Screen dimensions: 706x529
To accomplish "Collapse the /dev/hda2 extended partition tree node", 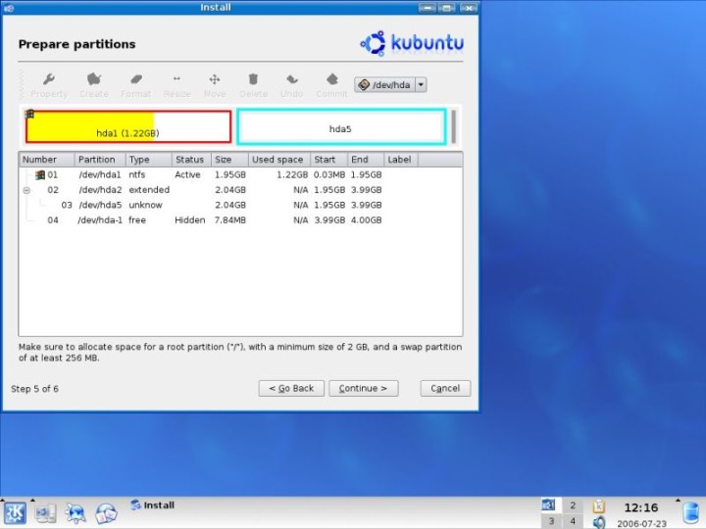I will [26, 190].
